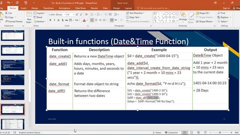Click Reset slide button
The image size is (240, 135).
[x=38, y=17]
